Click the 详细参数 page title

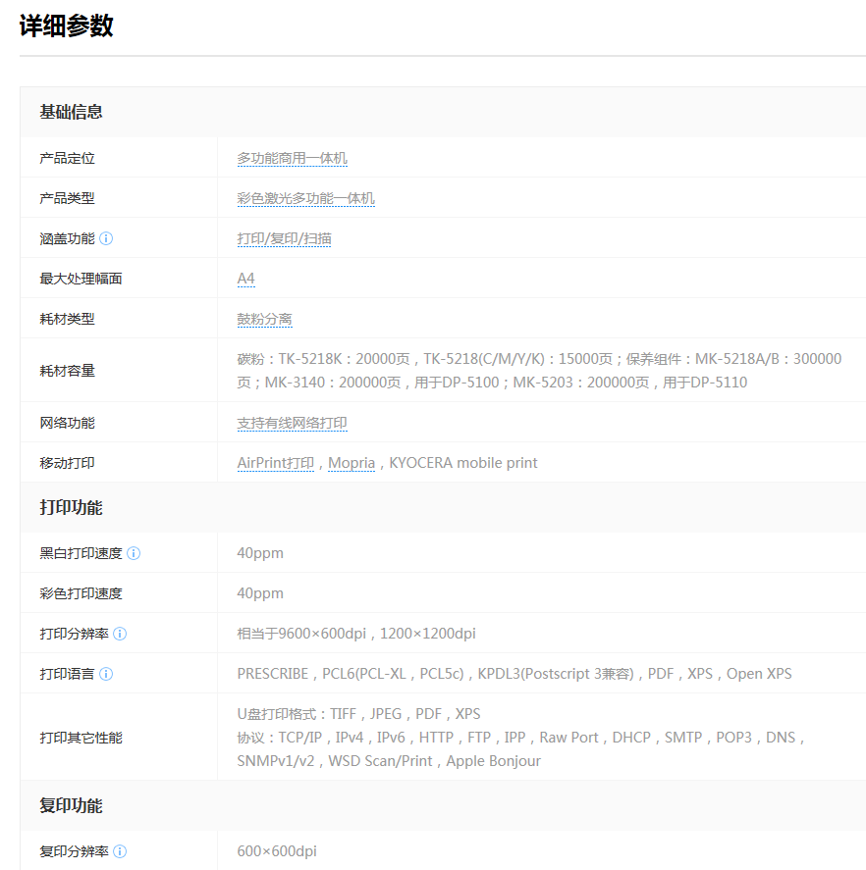click(x=67, y=26)
